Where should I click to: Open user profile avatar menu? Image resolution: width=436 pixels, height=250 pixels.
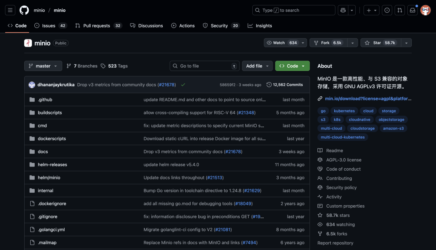coord(426,10)
